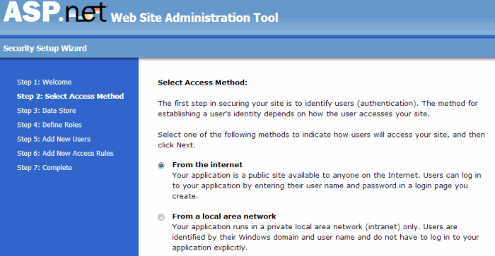Image resolution: width=495 pixels, height=256 pixels.
Task: Click the 'Security Setup Wizard' heading
Action: 45,48
